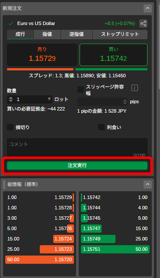Open the 数量 lot dropdown arrow

click(x=49, y=99)
